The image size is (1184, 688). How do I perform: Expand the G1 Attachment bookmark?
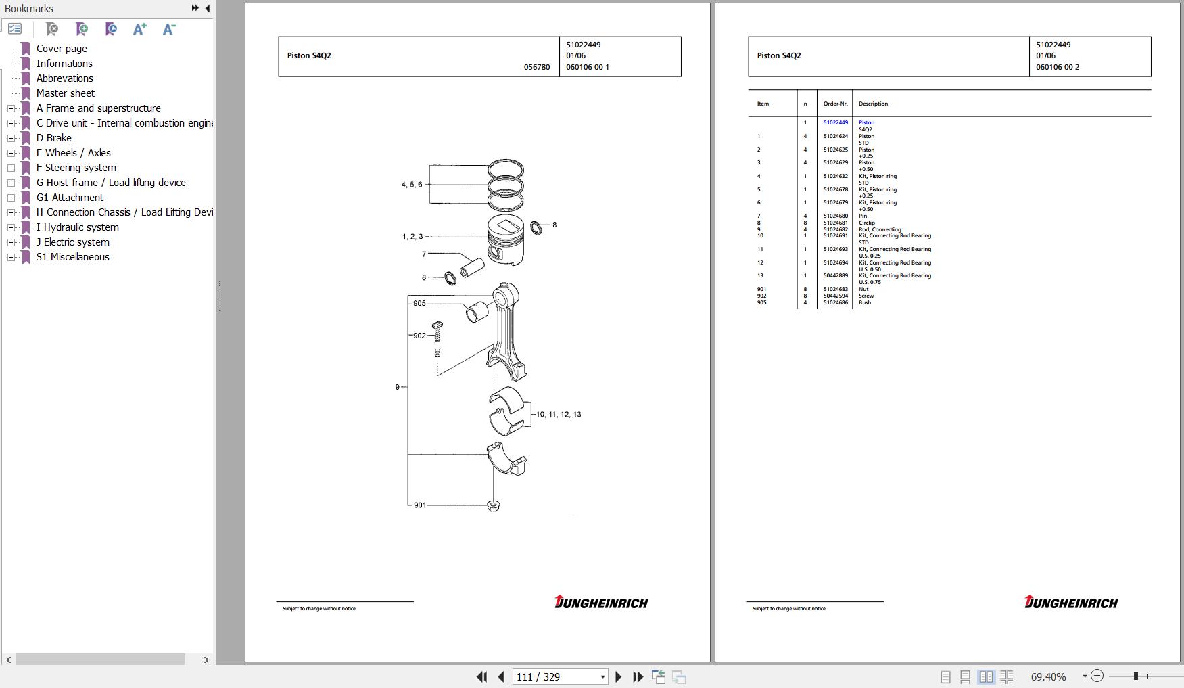[x=11, y=198]
